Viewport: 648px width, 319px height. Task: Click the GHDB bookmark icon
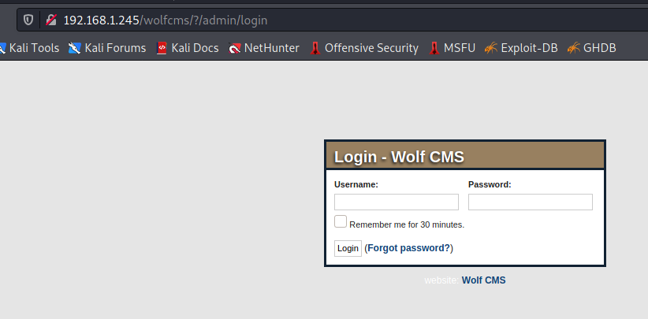click(x=573, y=48)
